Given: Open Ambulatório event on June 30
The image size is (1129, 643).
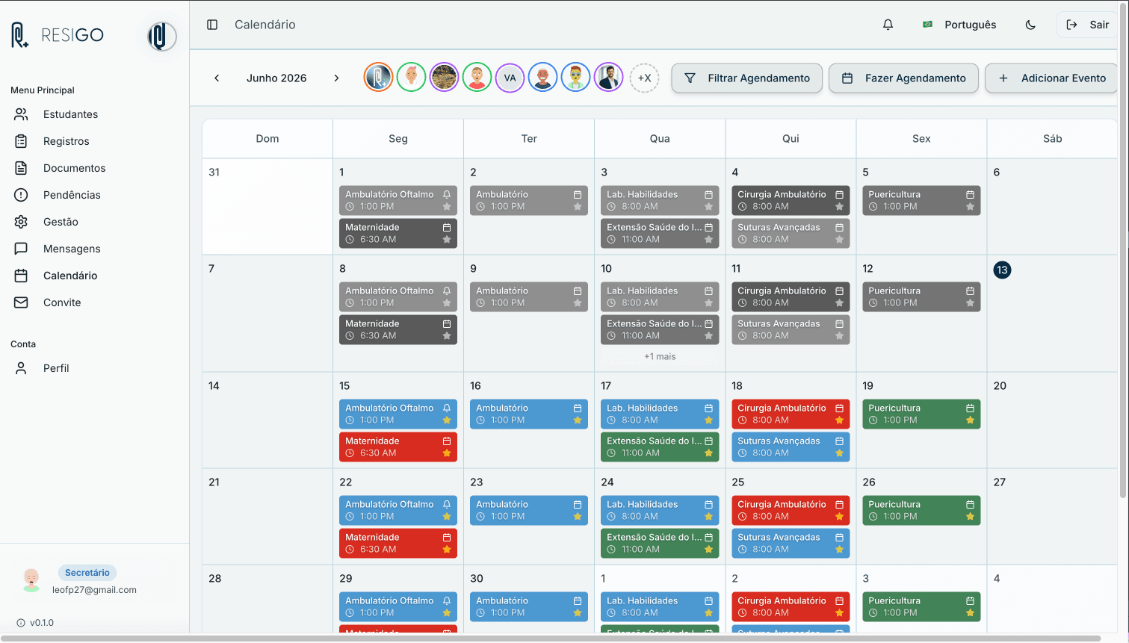Looking at the screenshot, I should (x=529, y=606).
